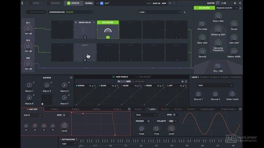The height and width of the screenshot is (148, 264).
Task: Click the Strike panel link icon
Action: coord(90,86)
